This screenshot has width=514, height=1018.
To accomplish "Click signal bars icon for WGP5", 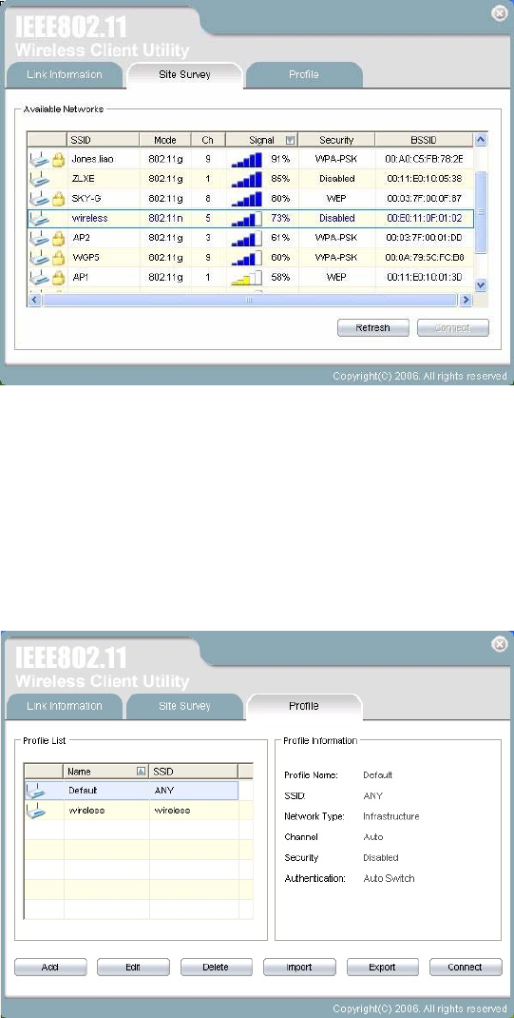I will click(246, 259).
